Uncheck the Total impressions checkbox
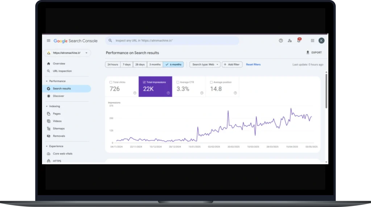This screenshot has width=371, height=207. point(144,82)
